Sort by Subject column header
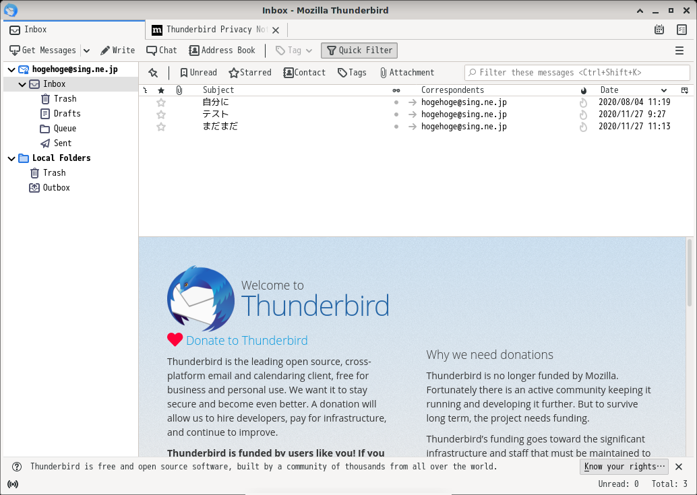This screenshot has height=495, width=697. coord(218,90)
